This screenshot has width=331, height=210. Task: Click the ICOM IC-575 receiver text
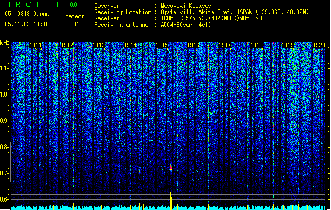click(212, 18)
